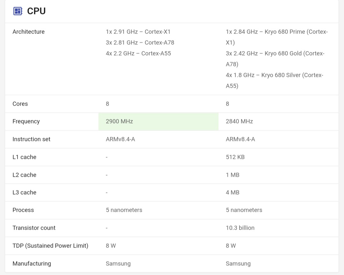Image resolution: width=344 pixels, height=275 pixels.
Task: Select the Architecture row label
Action: pos(28,32)
